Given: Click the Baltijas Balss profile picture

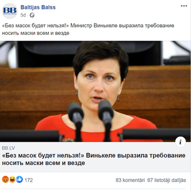Looking at the screenshot, I should coord(10,11).
